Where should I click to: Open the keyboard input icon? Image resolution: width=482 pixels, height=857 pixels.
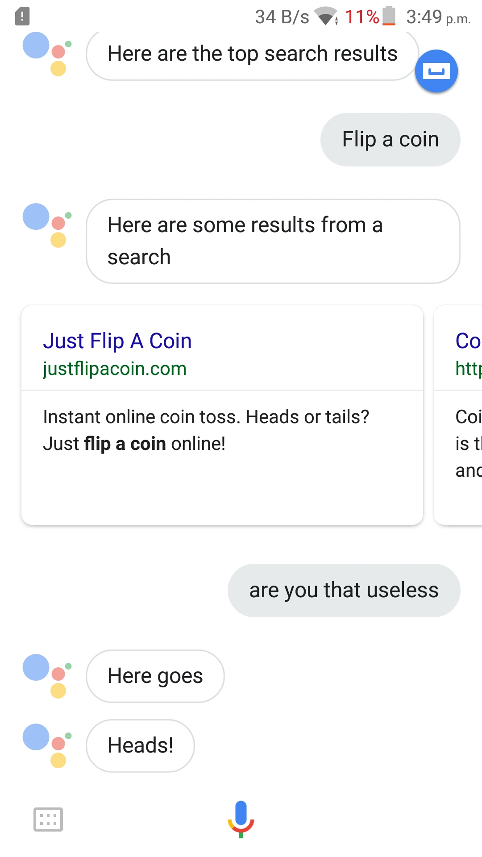[x=48, y=820]
